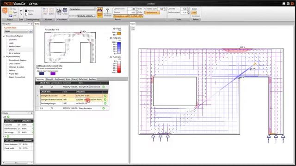
Task: Switch to the Auxiliary tab
Action: pos(92,79)
